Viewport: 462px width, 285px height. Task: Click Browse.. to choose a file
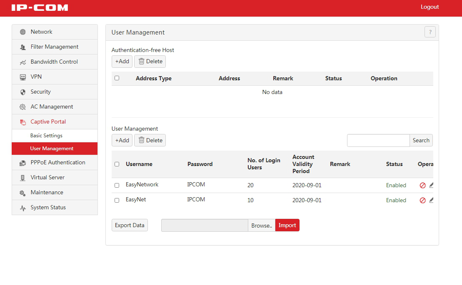click(262, 225)
